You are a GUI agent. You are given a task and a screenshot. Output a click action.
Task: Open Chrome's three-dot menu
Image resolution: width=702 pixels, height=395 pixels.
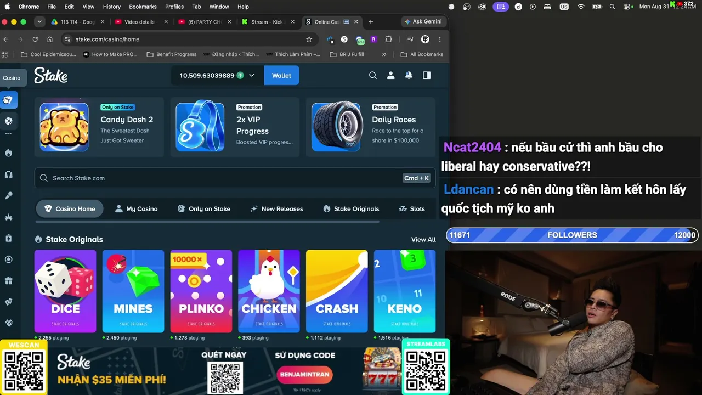[x=440, y=39]
